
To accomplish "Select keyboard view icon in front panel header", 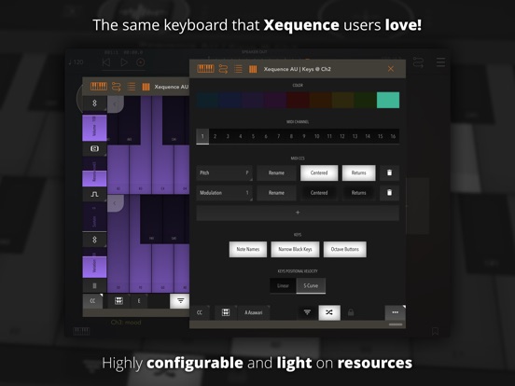I will 205,69.
